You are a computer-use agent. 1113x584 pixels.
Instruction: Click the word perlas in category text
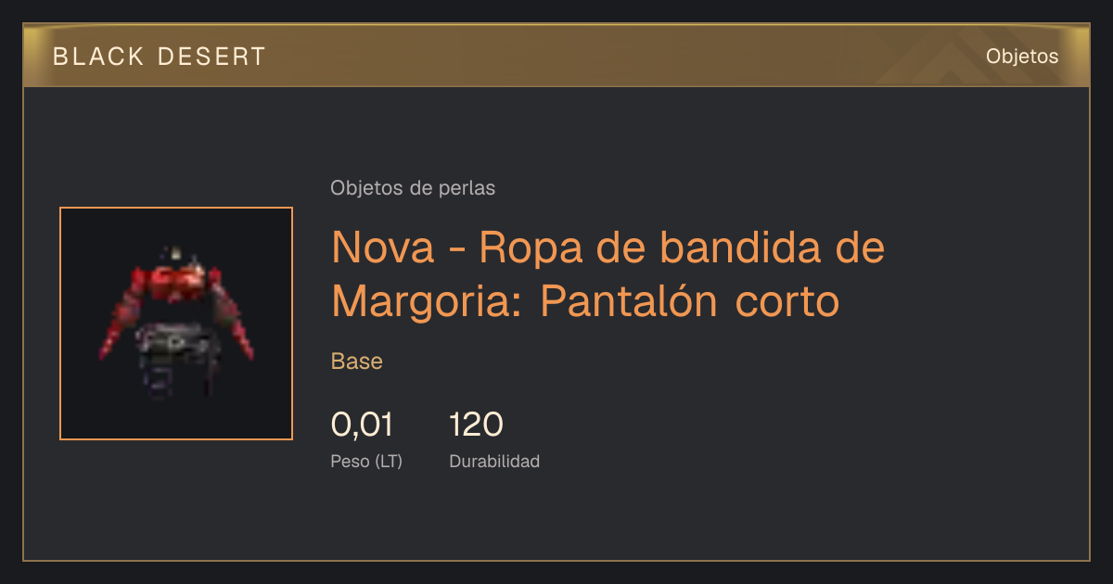(x=467, y=188)
